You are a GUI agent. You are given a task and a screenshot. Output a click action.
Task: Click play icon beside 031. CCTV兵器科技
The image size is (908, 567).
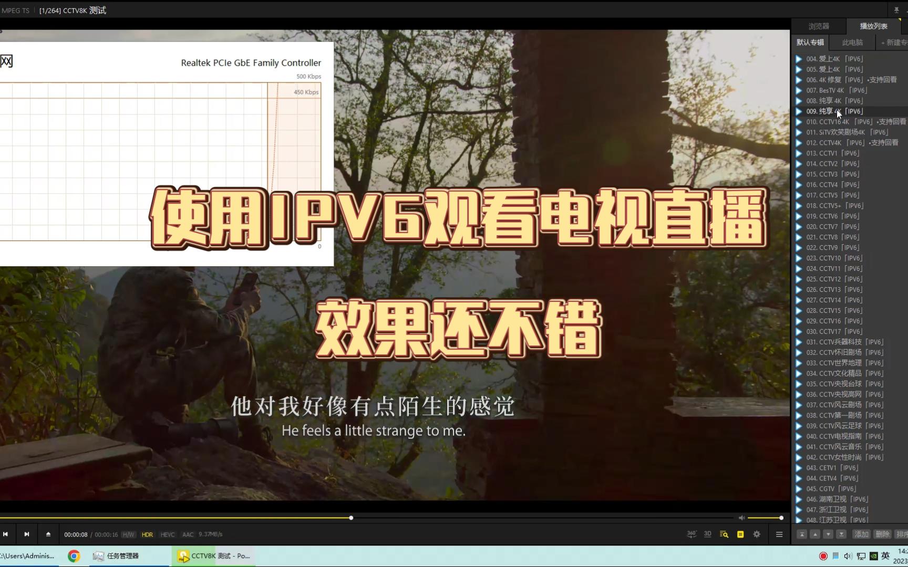[x=799, y=342]
